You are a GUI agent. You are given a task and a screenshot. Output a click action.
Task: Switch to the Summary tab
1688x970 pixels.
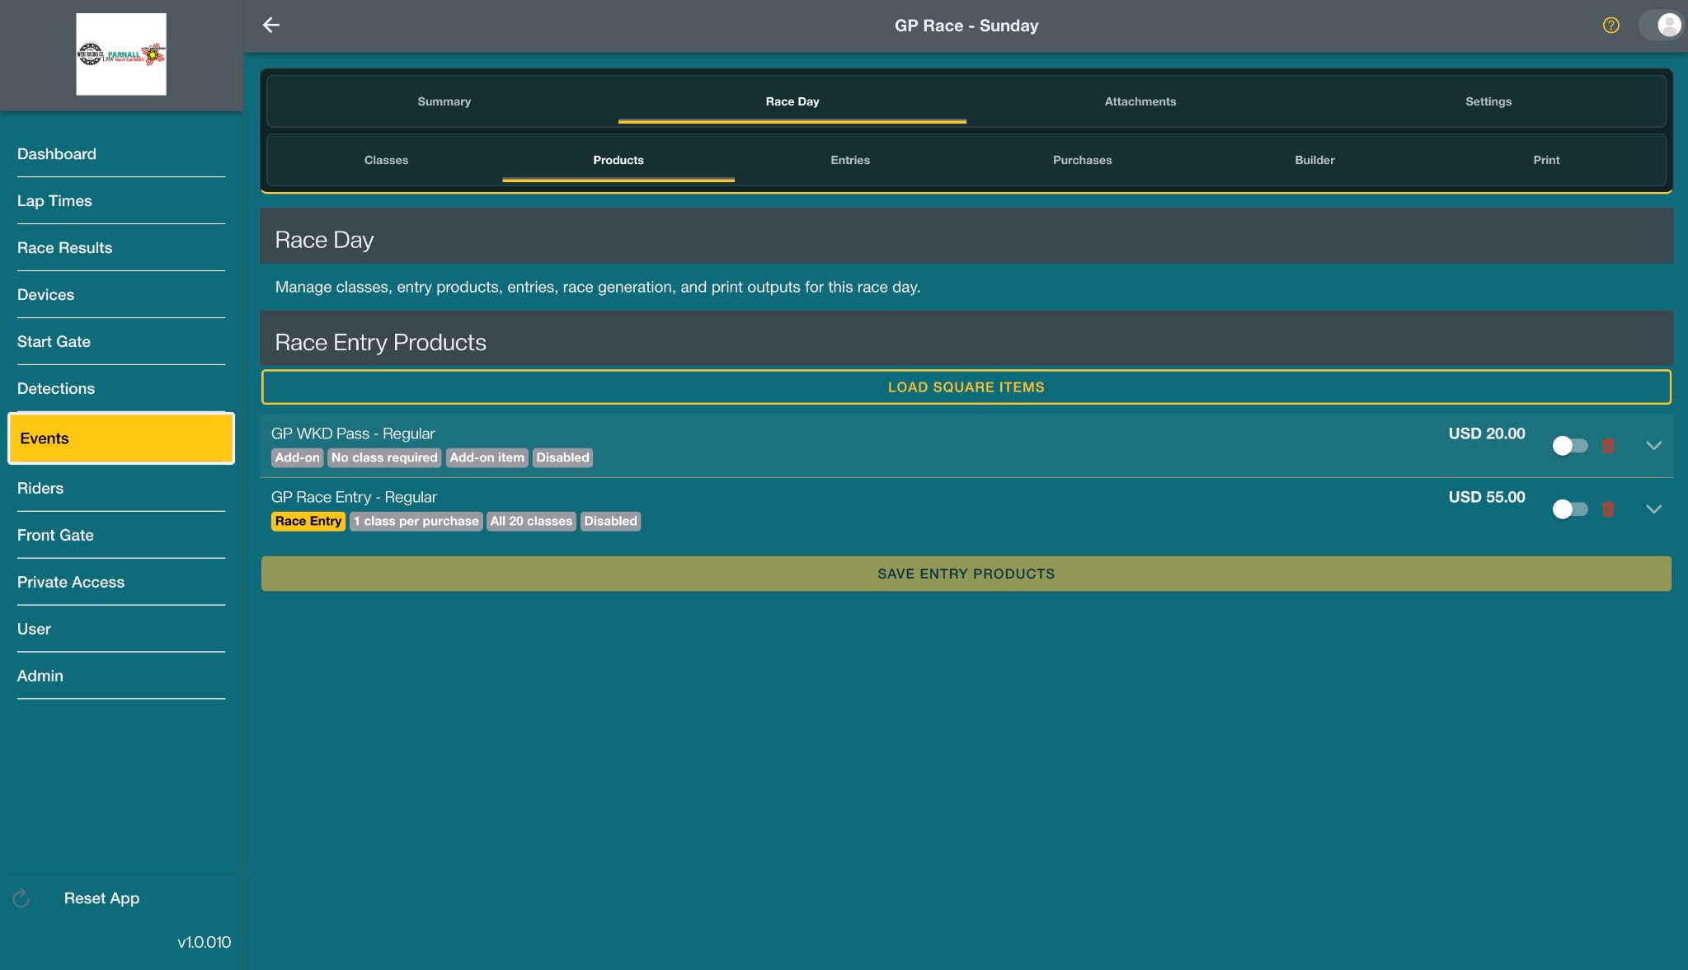444,101
